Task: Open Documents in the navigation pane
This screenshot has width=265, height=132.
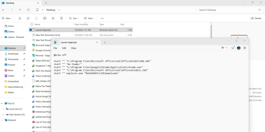Action: click(x=13, y=59)
